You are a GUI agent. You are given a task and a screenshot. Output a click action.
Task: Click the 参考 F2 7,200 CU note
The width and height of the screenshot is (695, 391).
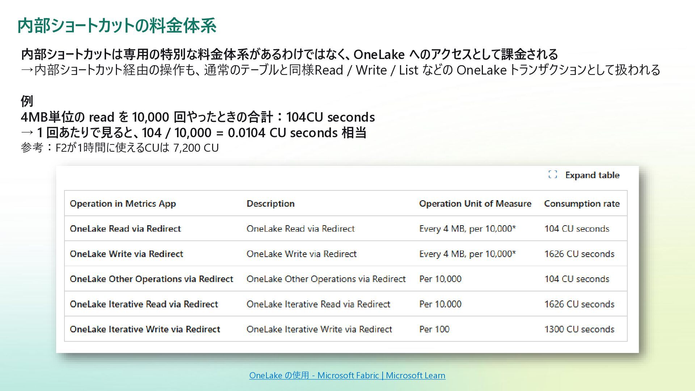coord(120,148)
